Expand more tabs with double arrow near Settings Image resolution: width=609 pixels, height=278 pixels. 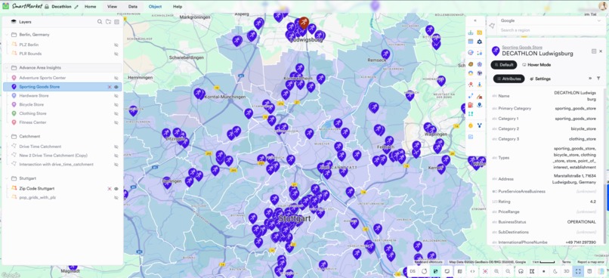pos(590,79)
